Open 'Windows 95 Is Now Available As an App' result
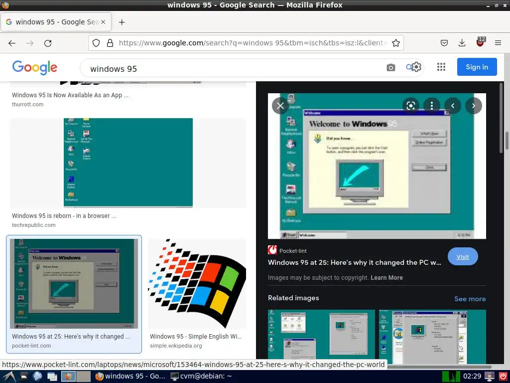Viewport: 510px width, 383px height. point(70,95)
